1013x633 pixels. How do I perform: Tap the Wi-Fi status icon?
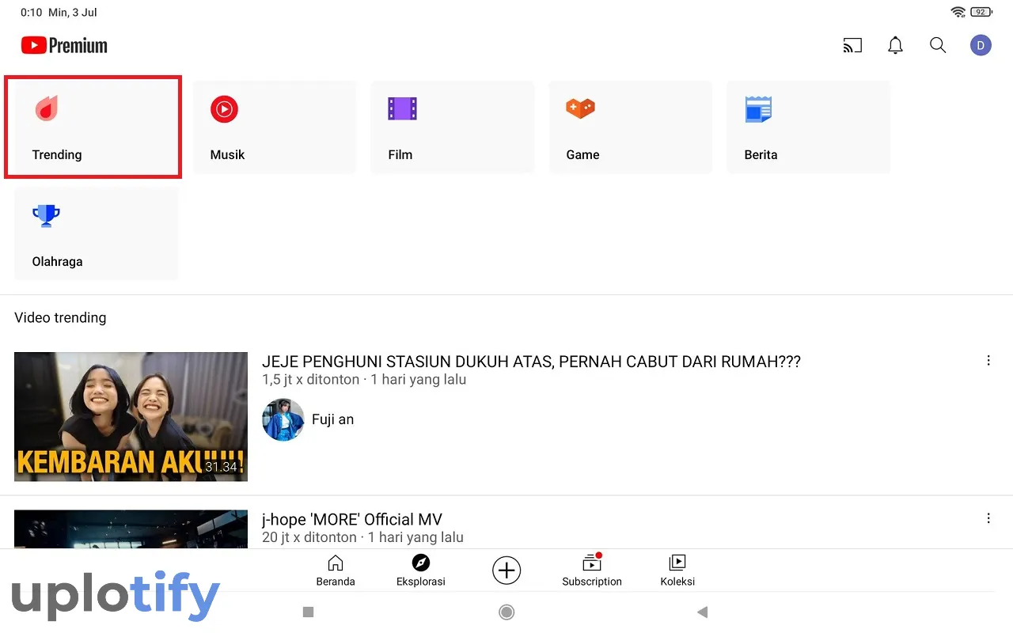(958, 12)
